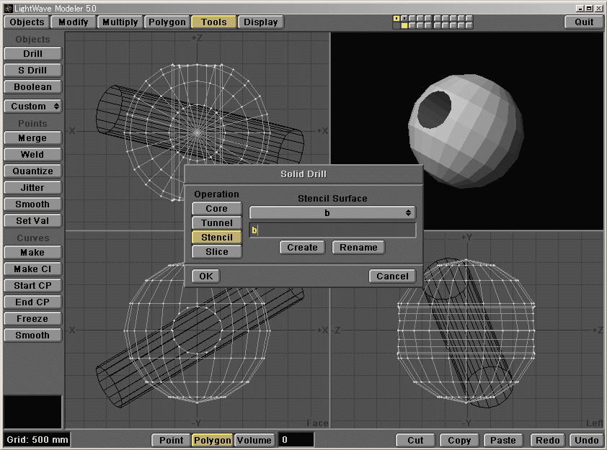The height and width of the screenshot is (450, 607).
Task: Click the Set Val tool
Action: [32, 220]
